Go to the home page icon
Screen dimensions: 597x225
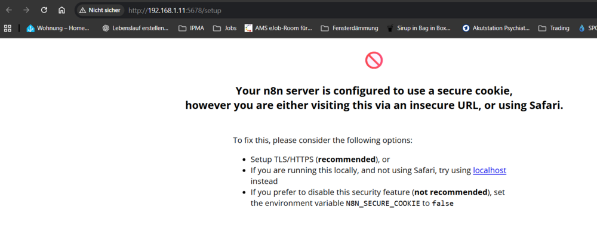(61, 10)
